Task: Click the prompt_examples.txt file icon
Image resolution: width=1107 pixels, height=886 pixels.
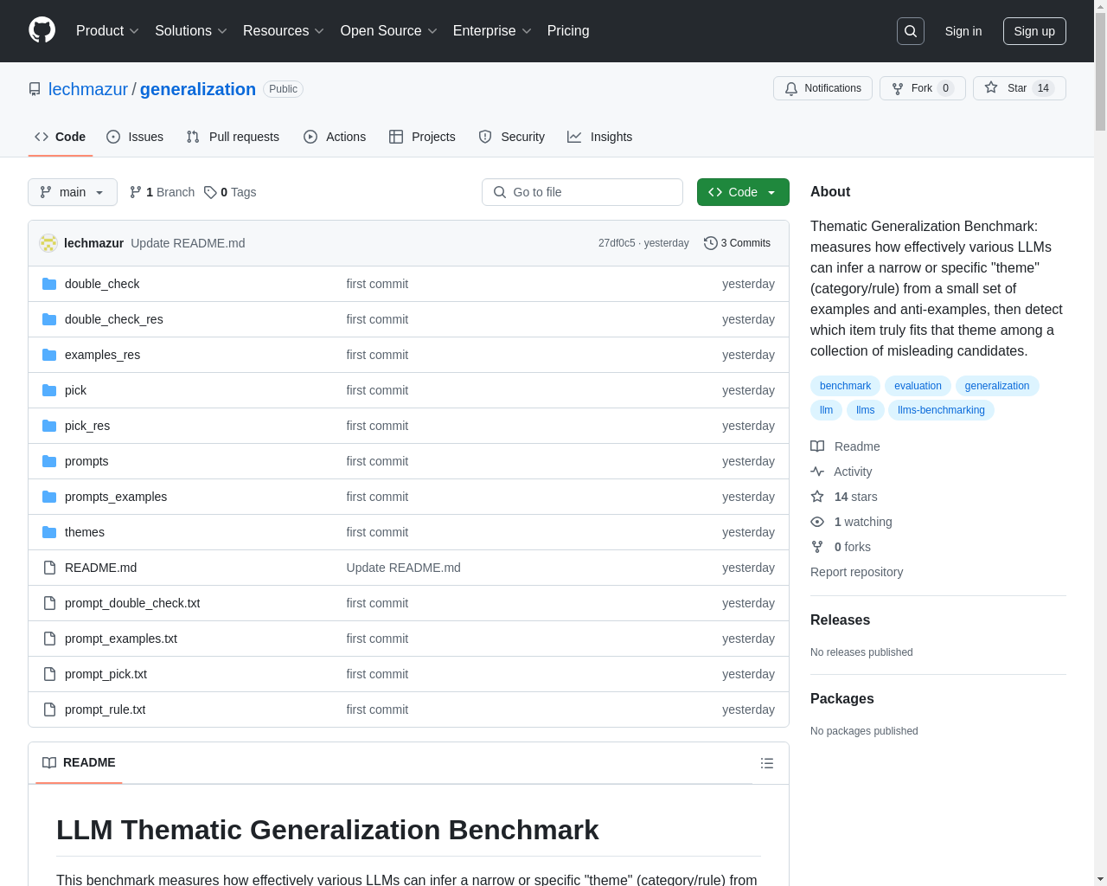Action: tap(49, 639)
